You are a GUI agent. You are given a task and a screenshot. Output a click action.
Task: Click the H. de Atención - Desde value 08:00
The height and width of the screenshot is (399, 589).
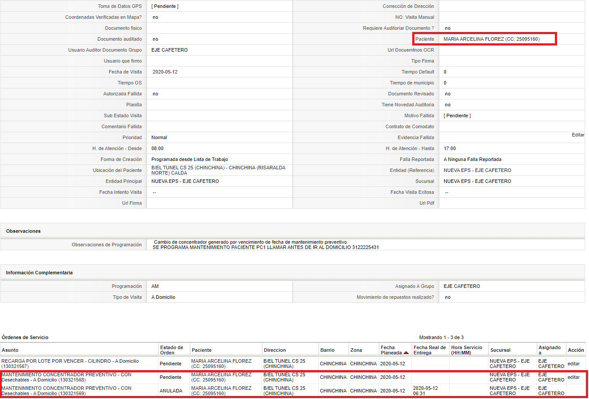(158, 148)
